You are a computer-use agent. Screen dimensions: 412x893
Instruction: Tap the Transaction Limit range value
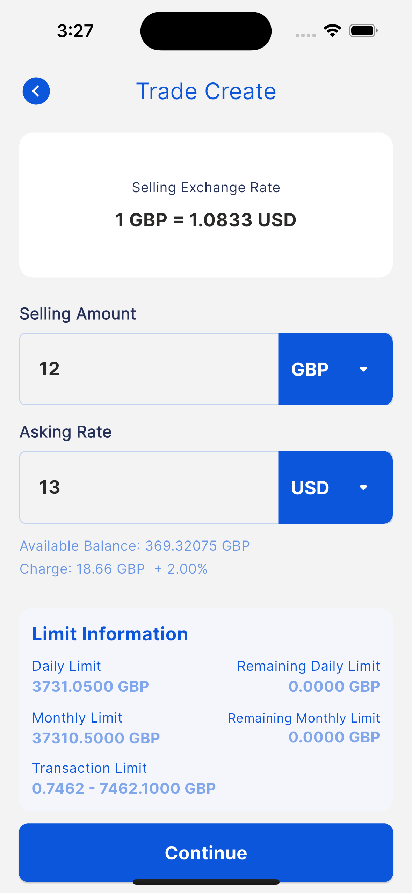[x=124, y=789]
